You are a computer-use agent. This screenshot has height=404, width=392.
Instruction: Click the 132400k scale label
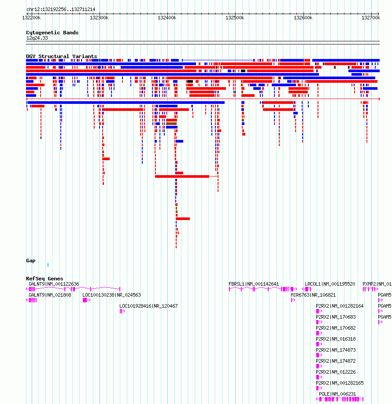[x=167, y=18]
